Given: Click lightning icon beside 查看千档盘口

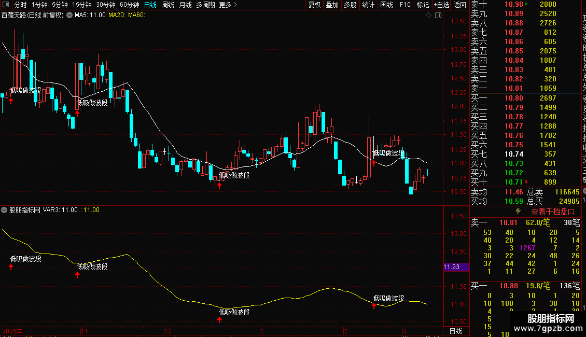Looking at the screenshot, I should 519,212.
